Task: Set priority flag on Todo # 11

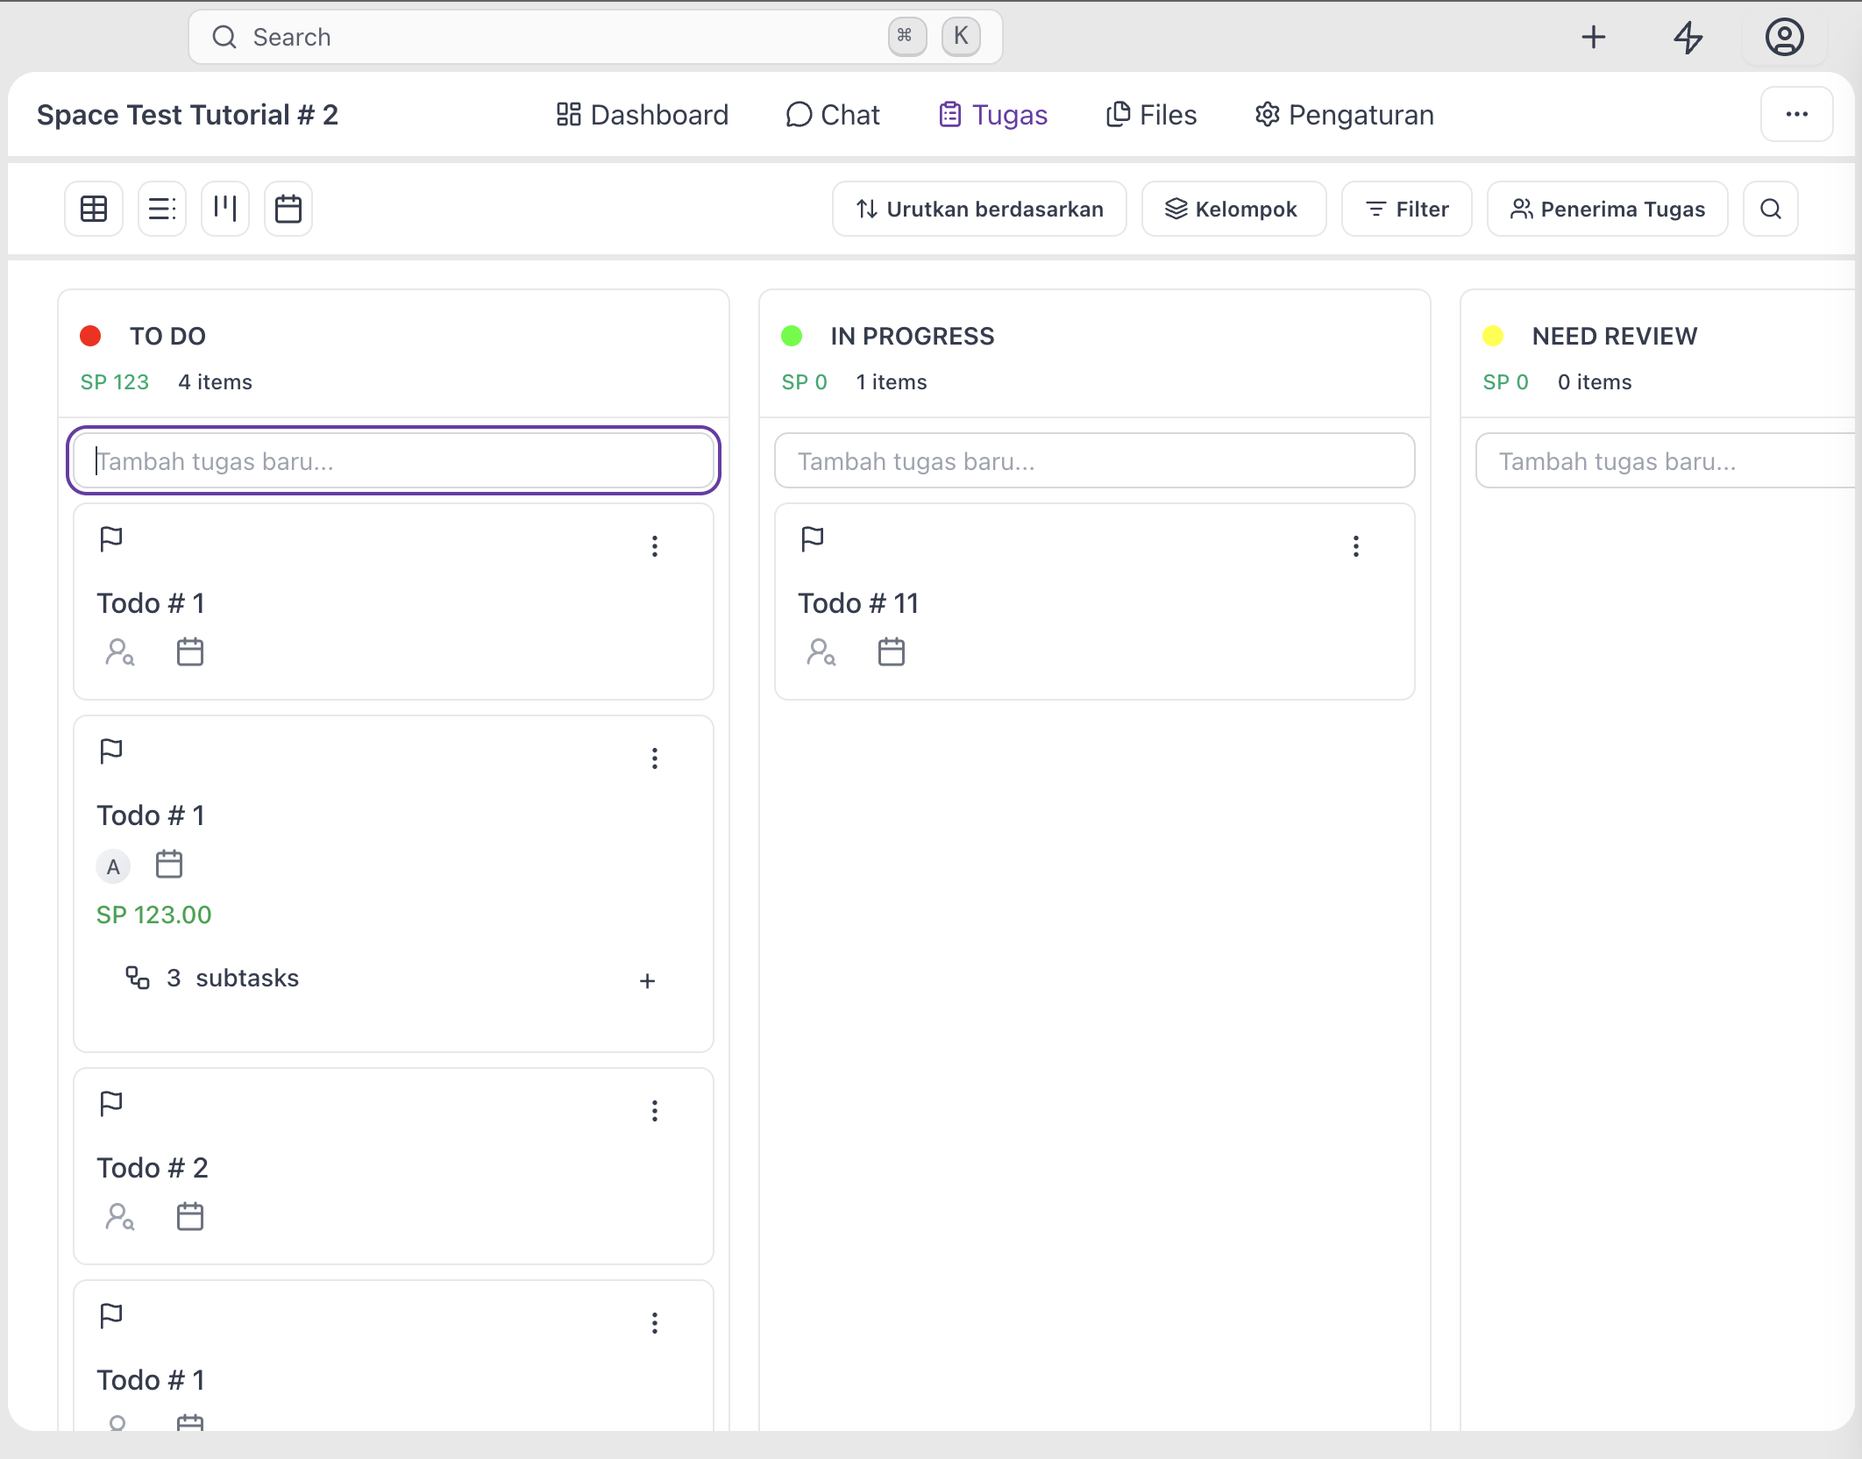Action: [813, 538]
